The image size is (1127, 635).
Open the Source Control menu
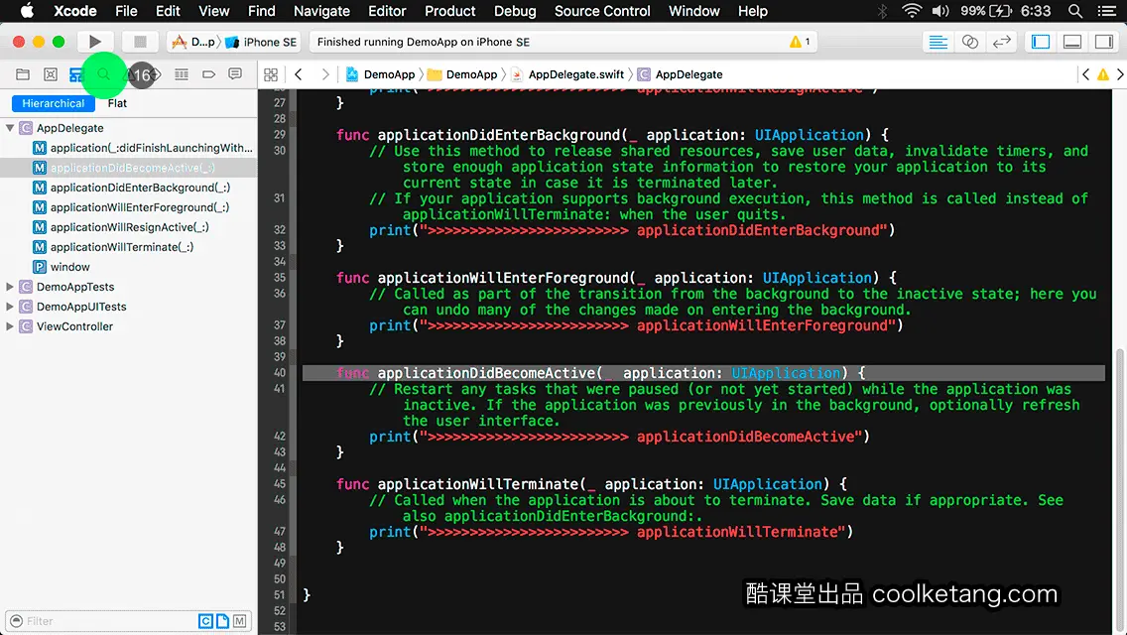pos(602,11)
